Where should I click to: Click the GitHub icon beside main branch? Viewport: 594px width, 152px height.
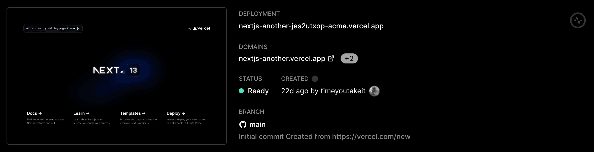click(243, 124)
